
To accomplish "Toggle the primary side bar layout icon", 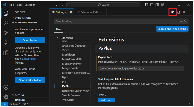I will (x=146, y=5).
